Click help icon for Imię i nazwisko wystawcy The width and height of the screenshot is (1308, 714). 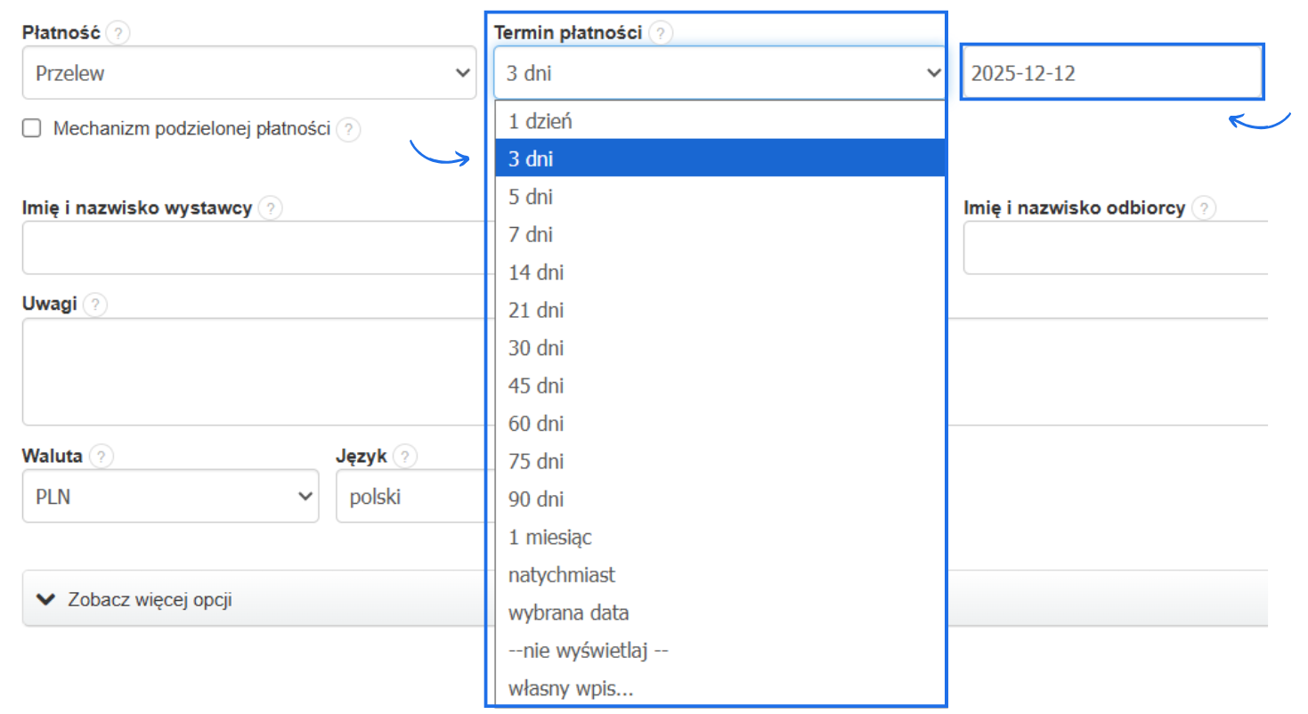[x=270, y=208]
